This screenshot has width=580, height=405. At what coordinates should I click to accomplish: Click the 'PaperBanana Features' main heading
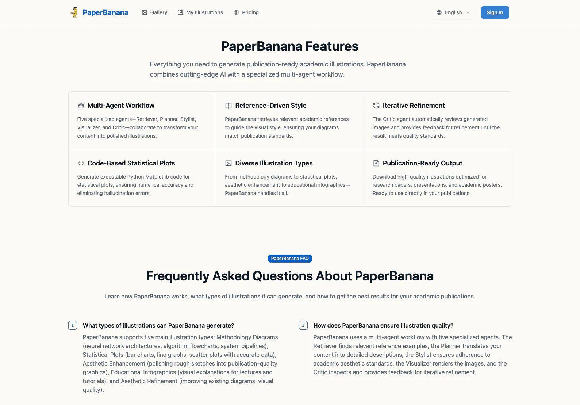tap(290, 46)
